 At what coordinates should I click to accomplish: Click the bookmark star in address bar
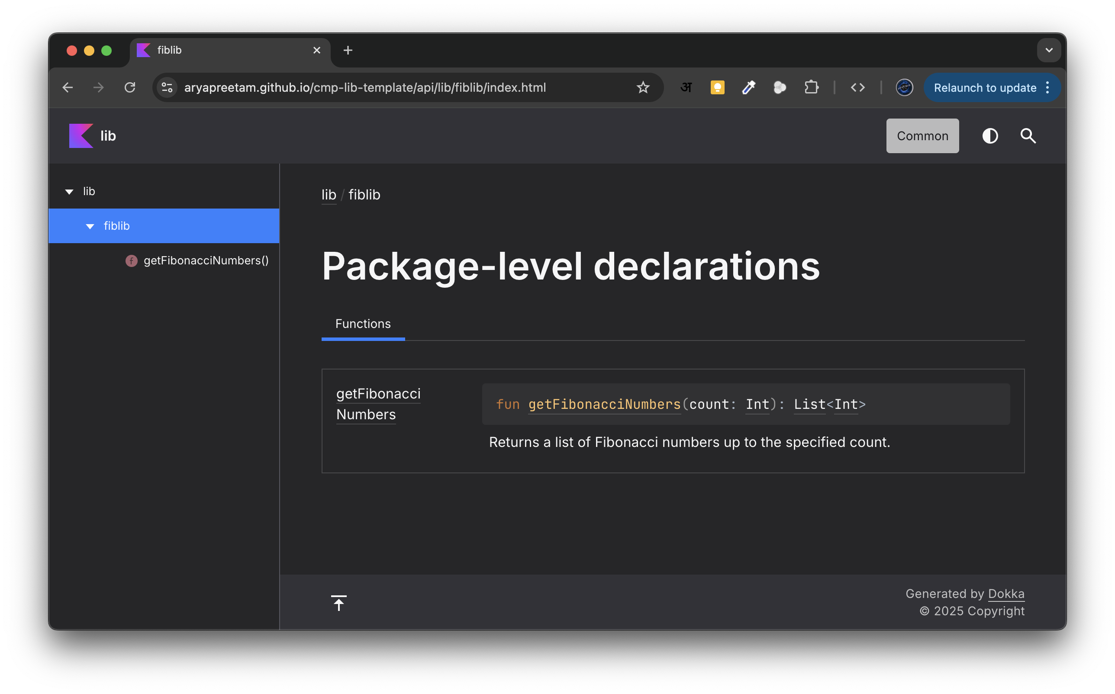[643, 87]
